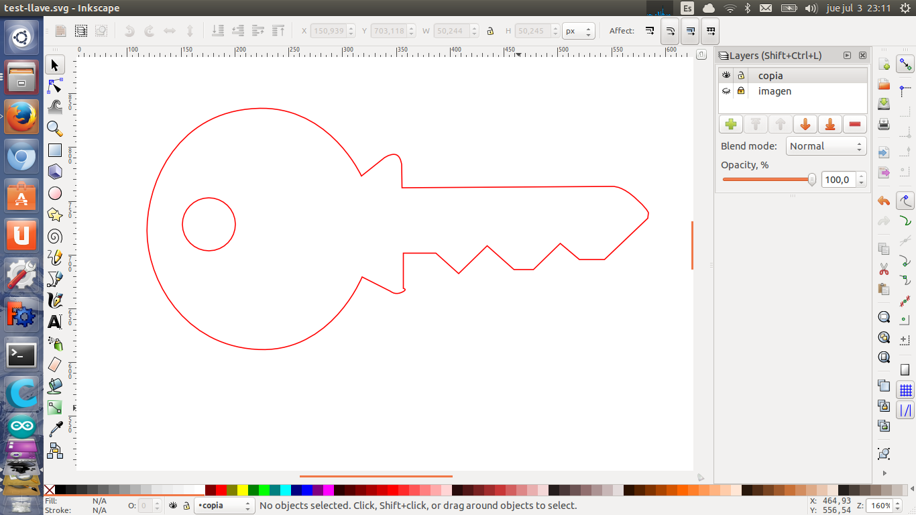The height and width of the screenshot is (515, 916).
Task: Delete current layer with red minus button
Action: (x=854, y=124)
